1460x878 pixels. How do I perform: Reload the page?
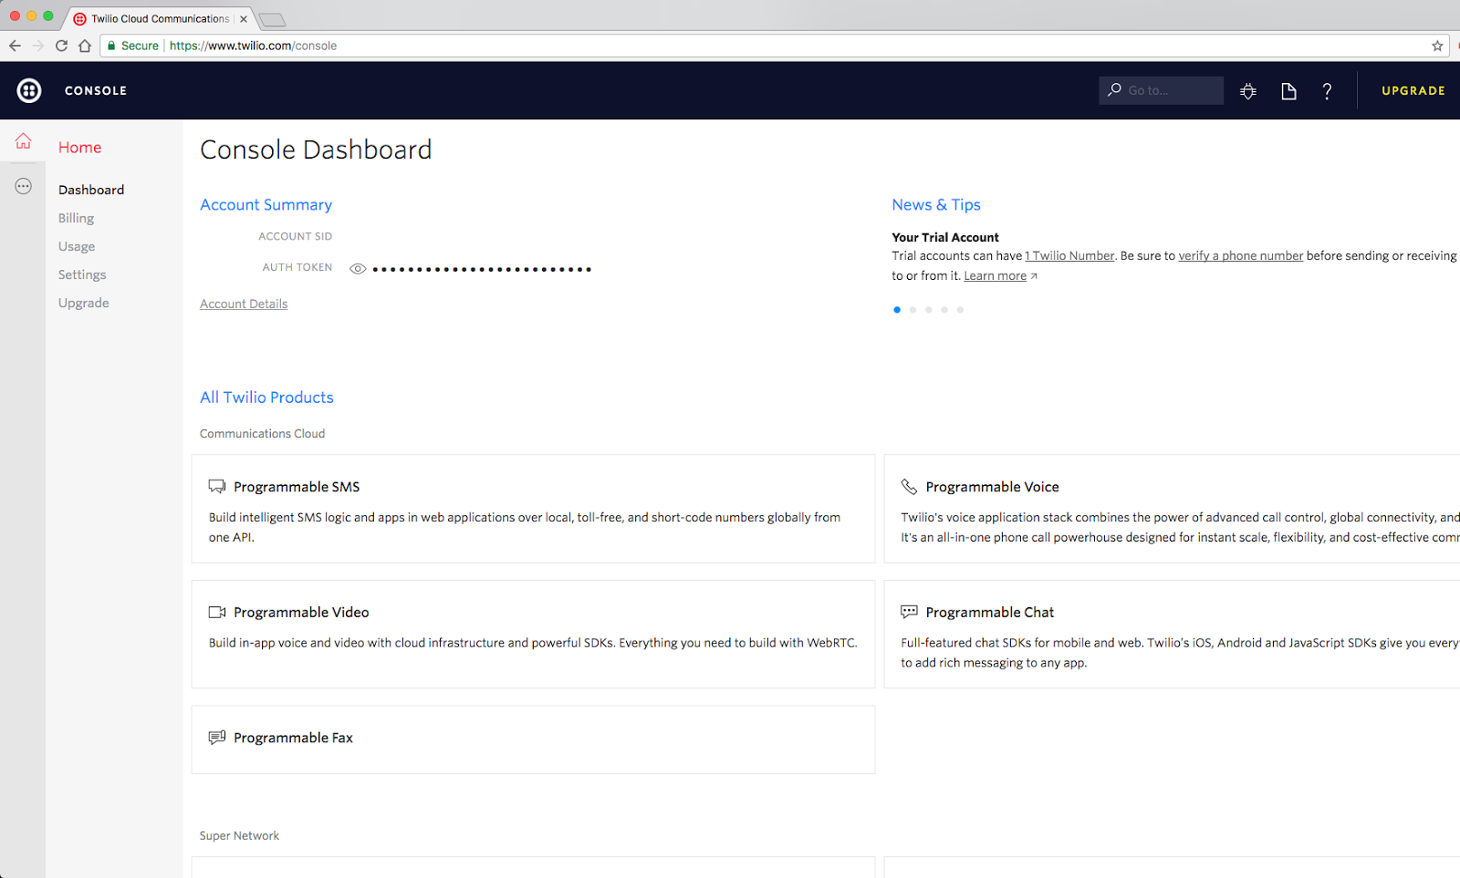pos(61,46)
